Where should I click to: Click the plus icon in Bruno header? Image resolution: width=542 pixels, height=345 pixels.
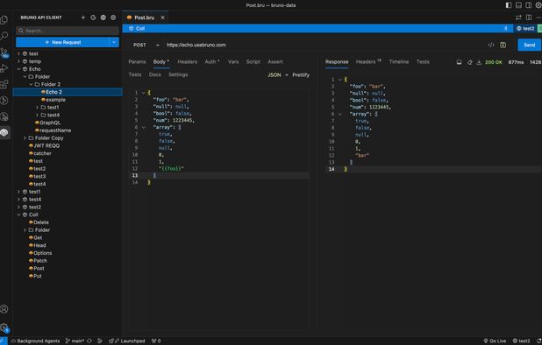(83, 18)
